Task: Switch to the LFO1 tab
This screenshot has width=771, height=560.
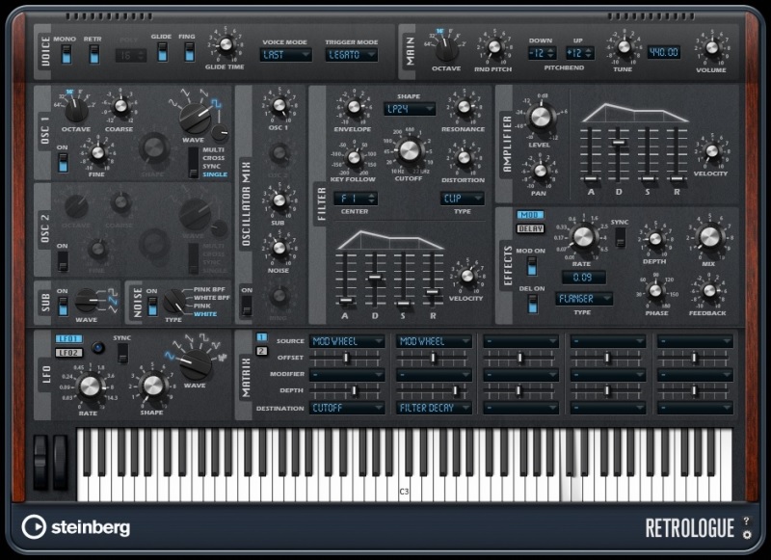Action: pos(68,338)
